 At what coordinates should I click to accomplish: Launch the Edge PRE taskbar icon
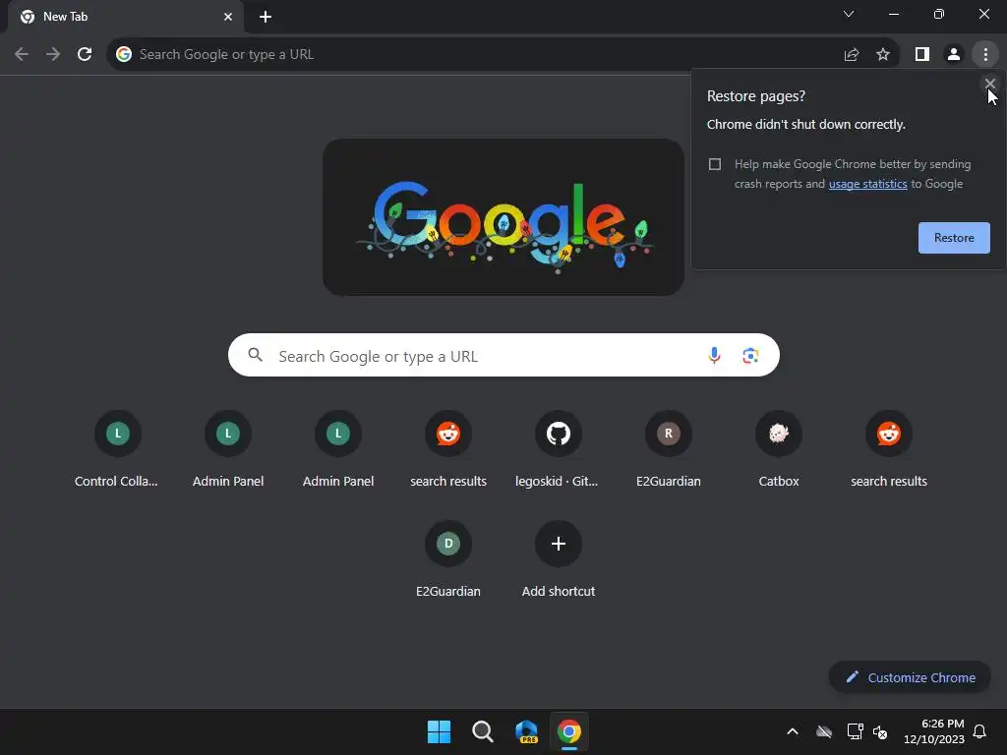click(526, 731)
